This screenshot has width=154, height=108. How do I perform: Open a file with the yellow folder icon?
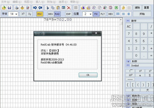click(4, 8)
